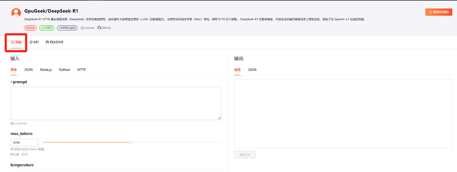Click the 默认值: 8192 text

point(19,154)
